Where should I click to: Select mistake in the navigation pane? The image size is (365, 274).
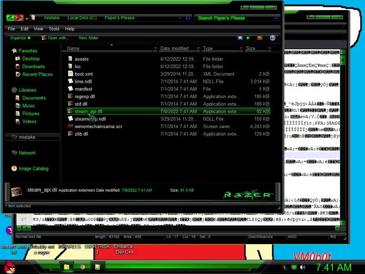pyautogui.click(x=32, y=137)
